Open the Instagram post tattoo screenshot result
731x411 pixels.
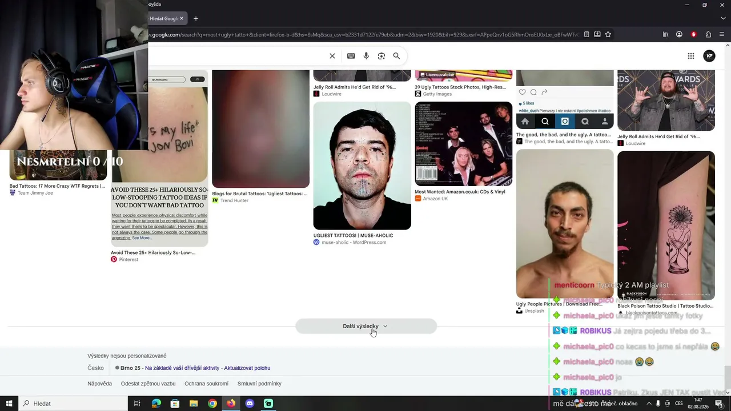coord(565,100)
